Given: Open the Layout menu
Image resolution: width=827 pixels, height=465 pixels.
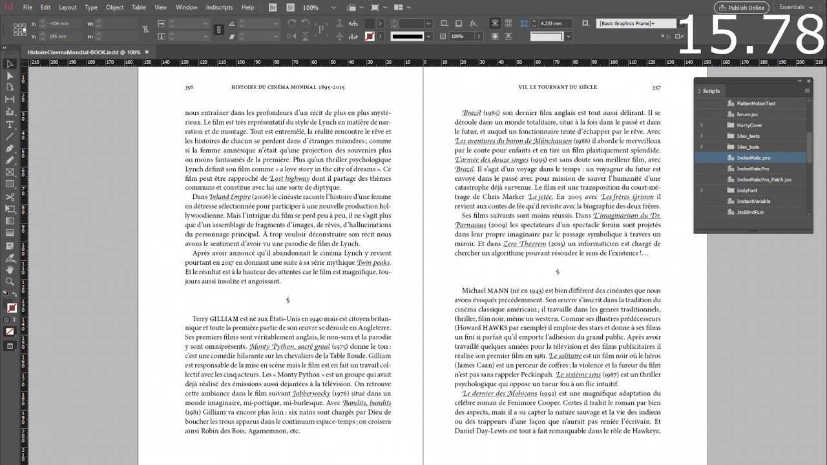Looking at the screenshot, I should tap(67, 7).
